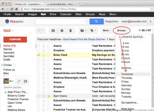Check the Matthew Wainwright email checkbox
The image size is (154, 112).
click(x=38, y=78)
